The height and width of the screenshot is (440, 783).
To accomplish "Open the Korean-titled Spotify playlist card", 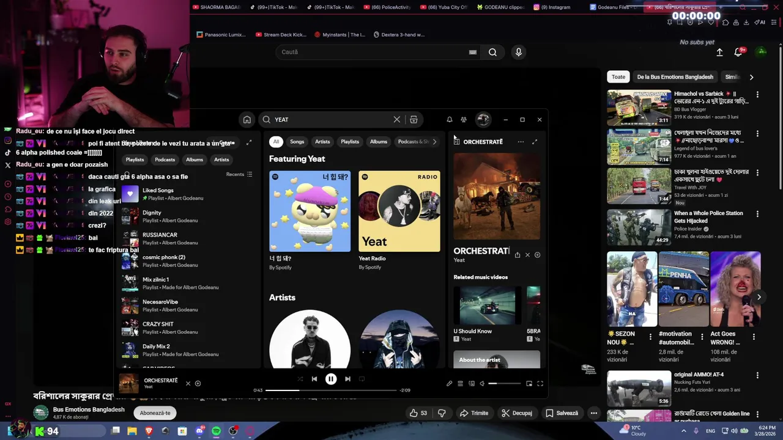I will [310, 220].
